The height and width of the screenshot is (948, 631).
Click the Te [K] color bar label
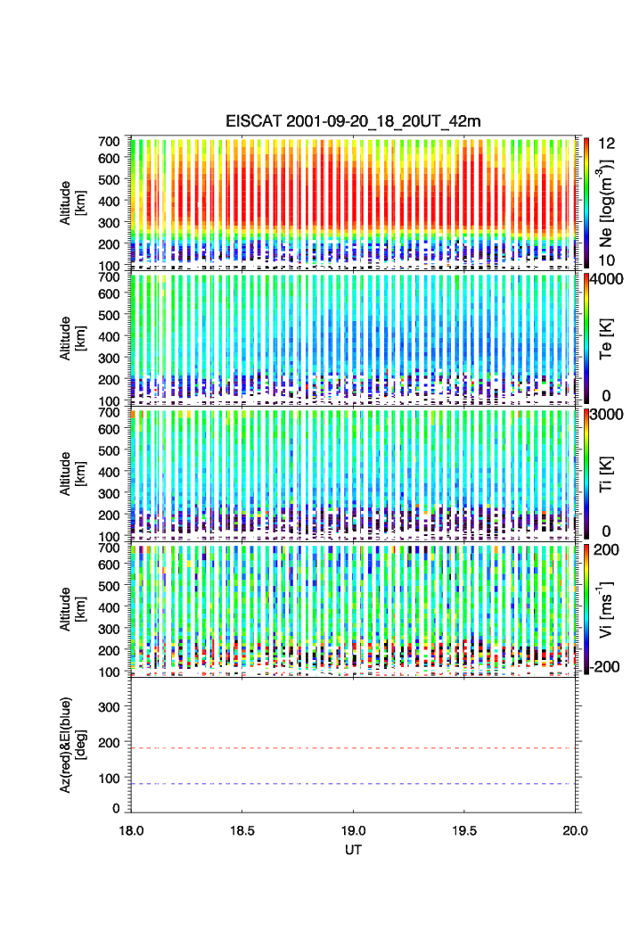click(609, 337)
